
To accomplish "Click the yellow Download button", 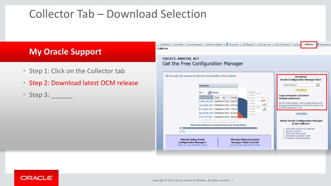I will [x=301, y=90].
